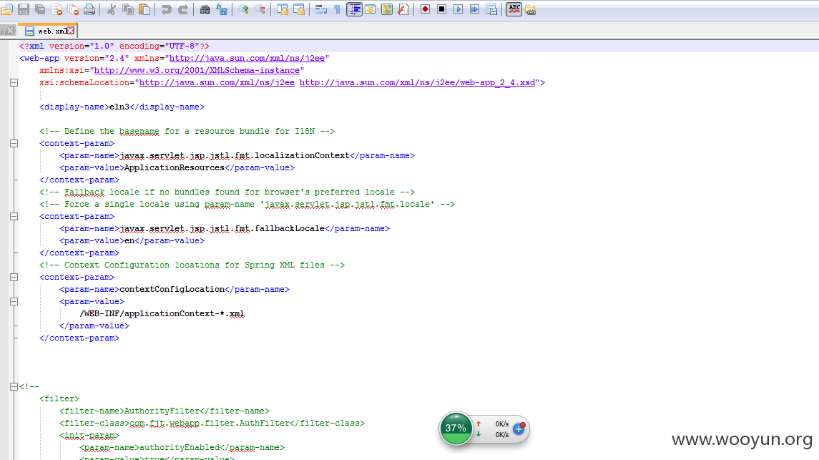Print the document using the printer icon
Image resolution: width=819 pixels, height=460 pixels.
click(x=90, y=9)
